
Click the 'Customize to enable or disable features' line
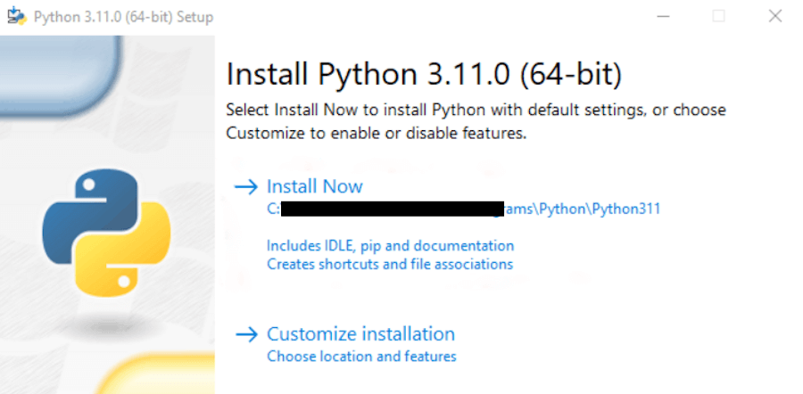tap(377, 135)
